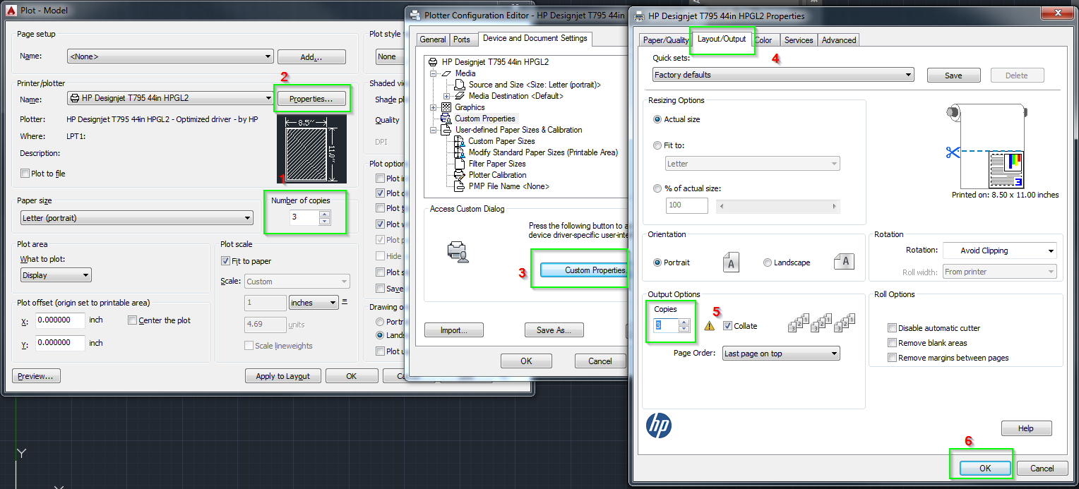
Task: Click the AutoCAD icon in Plot title bar
Action: (x=11, y=11)
